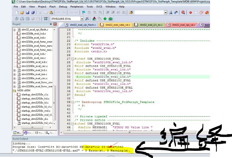Pin the Project panel with the pushpin icon

[x=51, y=24]
